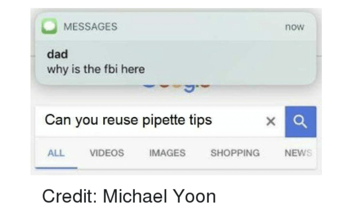Tap the MESSAGES notification header label
Image resolution: width=348 pixels, height=216 pixels.
point(90,27)
